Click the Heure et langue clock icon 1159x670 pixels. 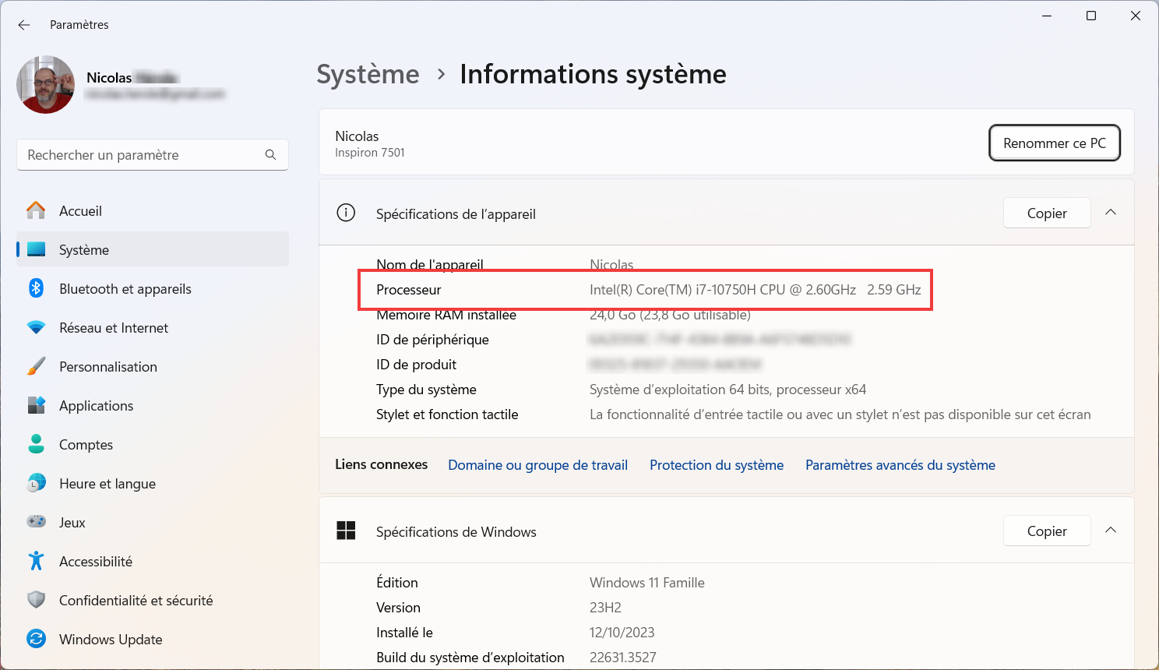[x=36, y=484]
